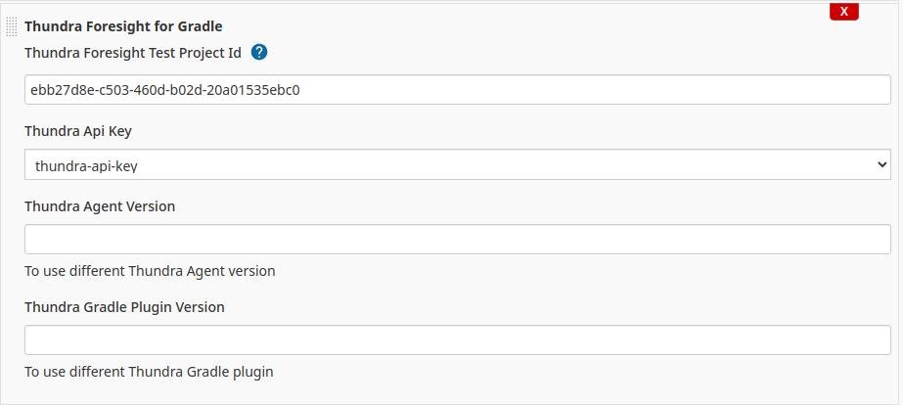Screen dimensions: 903x405
Task: Click the Thundra Api Key label
Action: (x=78, y=131)
